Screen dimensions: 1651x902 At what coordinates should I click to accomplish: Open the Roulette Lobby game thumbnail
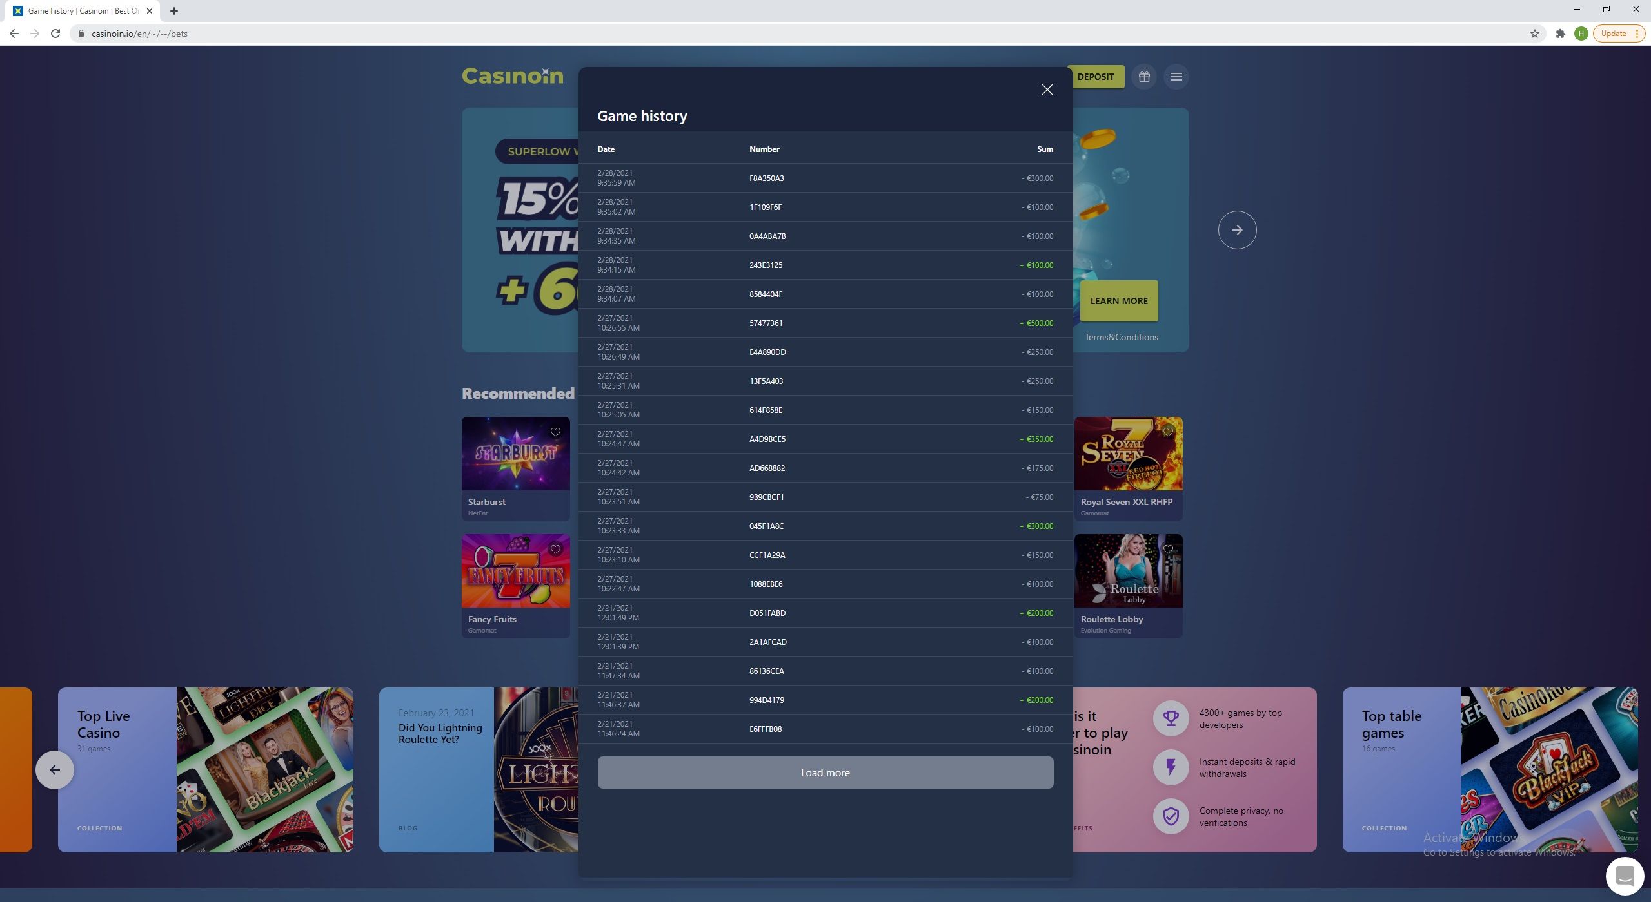click(1129, 571)
